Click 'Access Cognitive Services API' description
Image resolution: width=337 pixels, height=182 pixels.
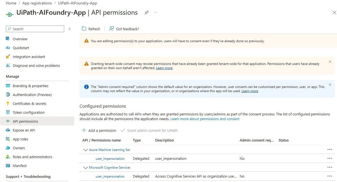click(x=196, y=176)
